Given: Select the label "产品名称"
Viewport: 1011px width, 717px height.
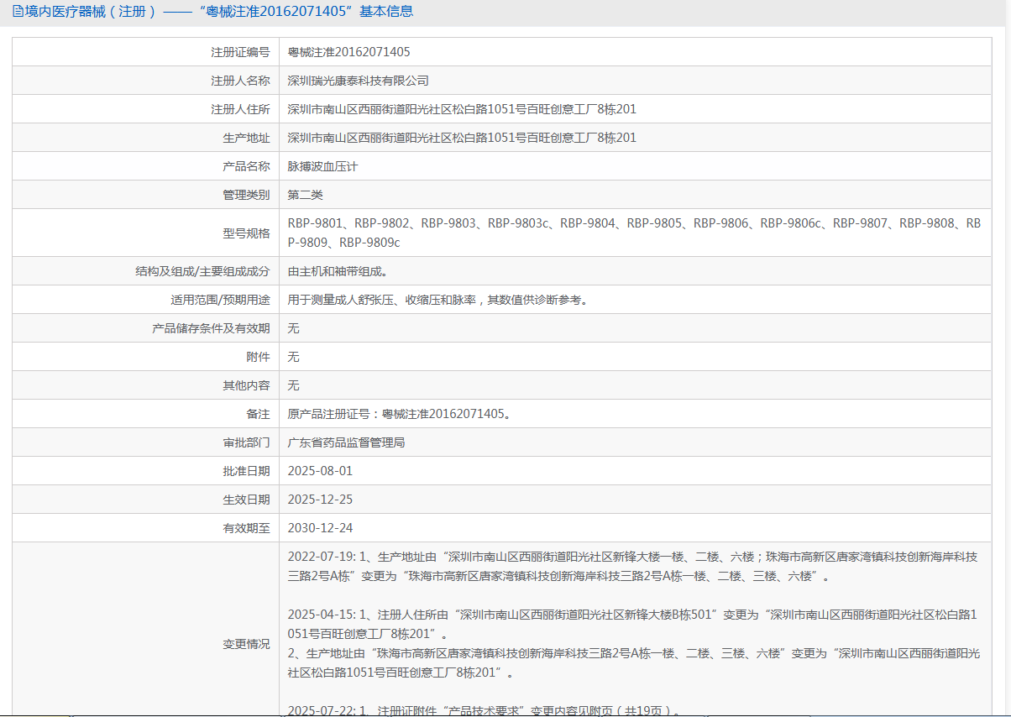Looking at the screenshot, I should tap(246, 166).
